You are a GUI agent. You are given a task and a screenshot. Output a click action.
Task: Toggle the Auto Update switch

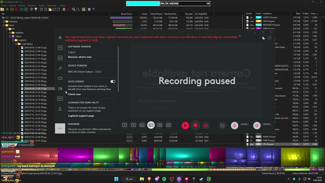point(113,82)
